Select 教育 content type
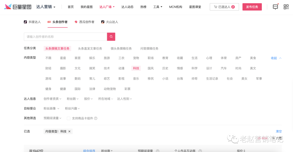The image size is (293, 152). click(x=165, y=58)
